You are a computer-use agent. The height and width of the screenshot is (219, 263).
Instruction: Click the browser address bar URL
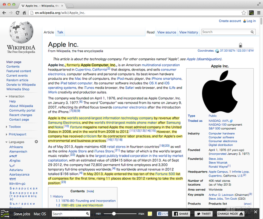point(60,13)
